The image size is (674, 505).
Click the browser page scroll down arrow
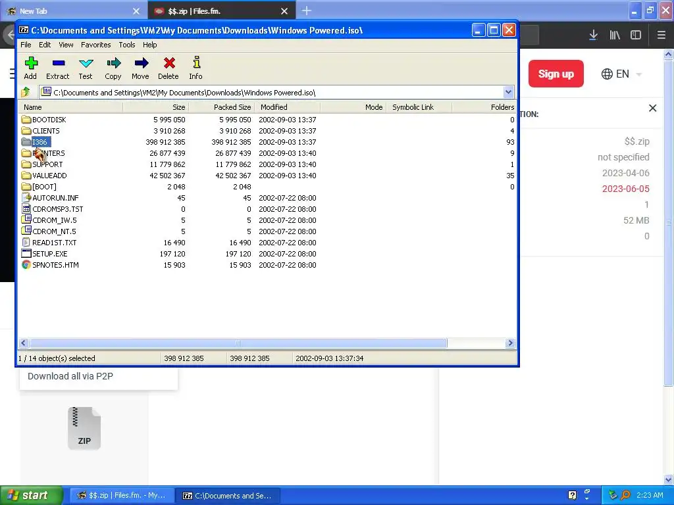point(669,479)
